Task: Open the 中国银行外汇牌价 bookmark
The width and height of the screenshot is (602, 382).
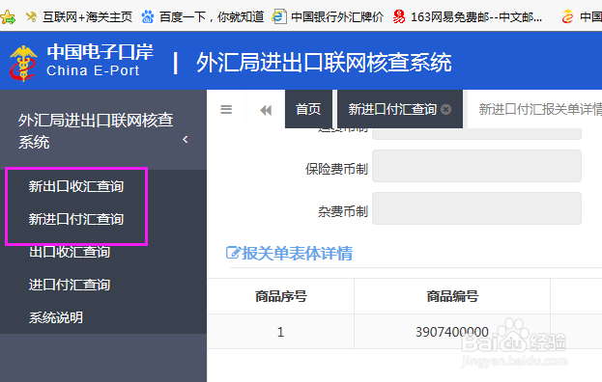Action: pyautogui.click(x=337, y=16)
